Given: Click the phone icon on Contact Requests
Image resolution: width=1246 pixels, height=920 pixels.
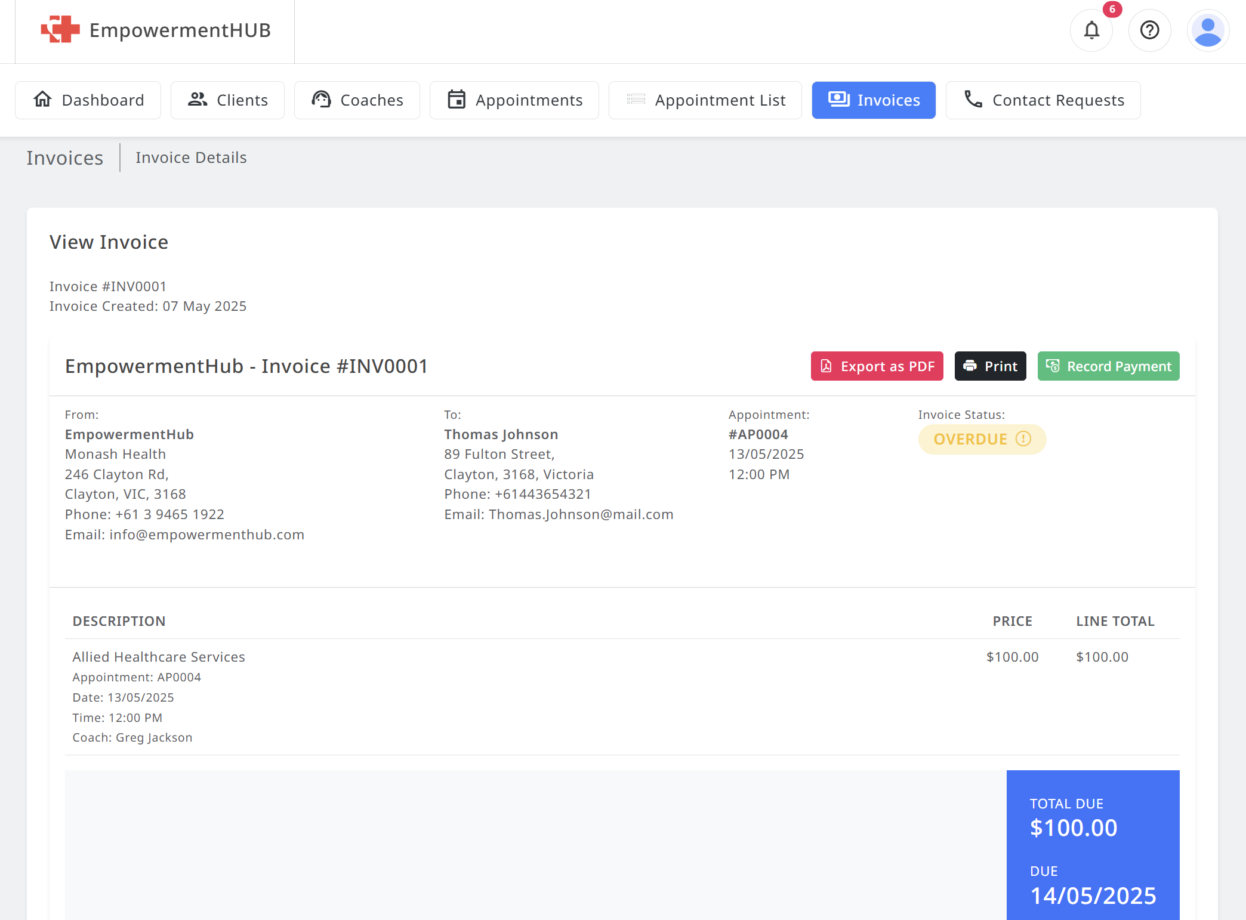Looking at the screenshot, I should (x=973, y=100).
